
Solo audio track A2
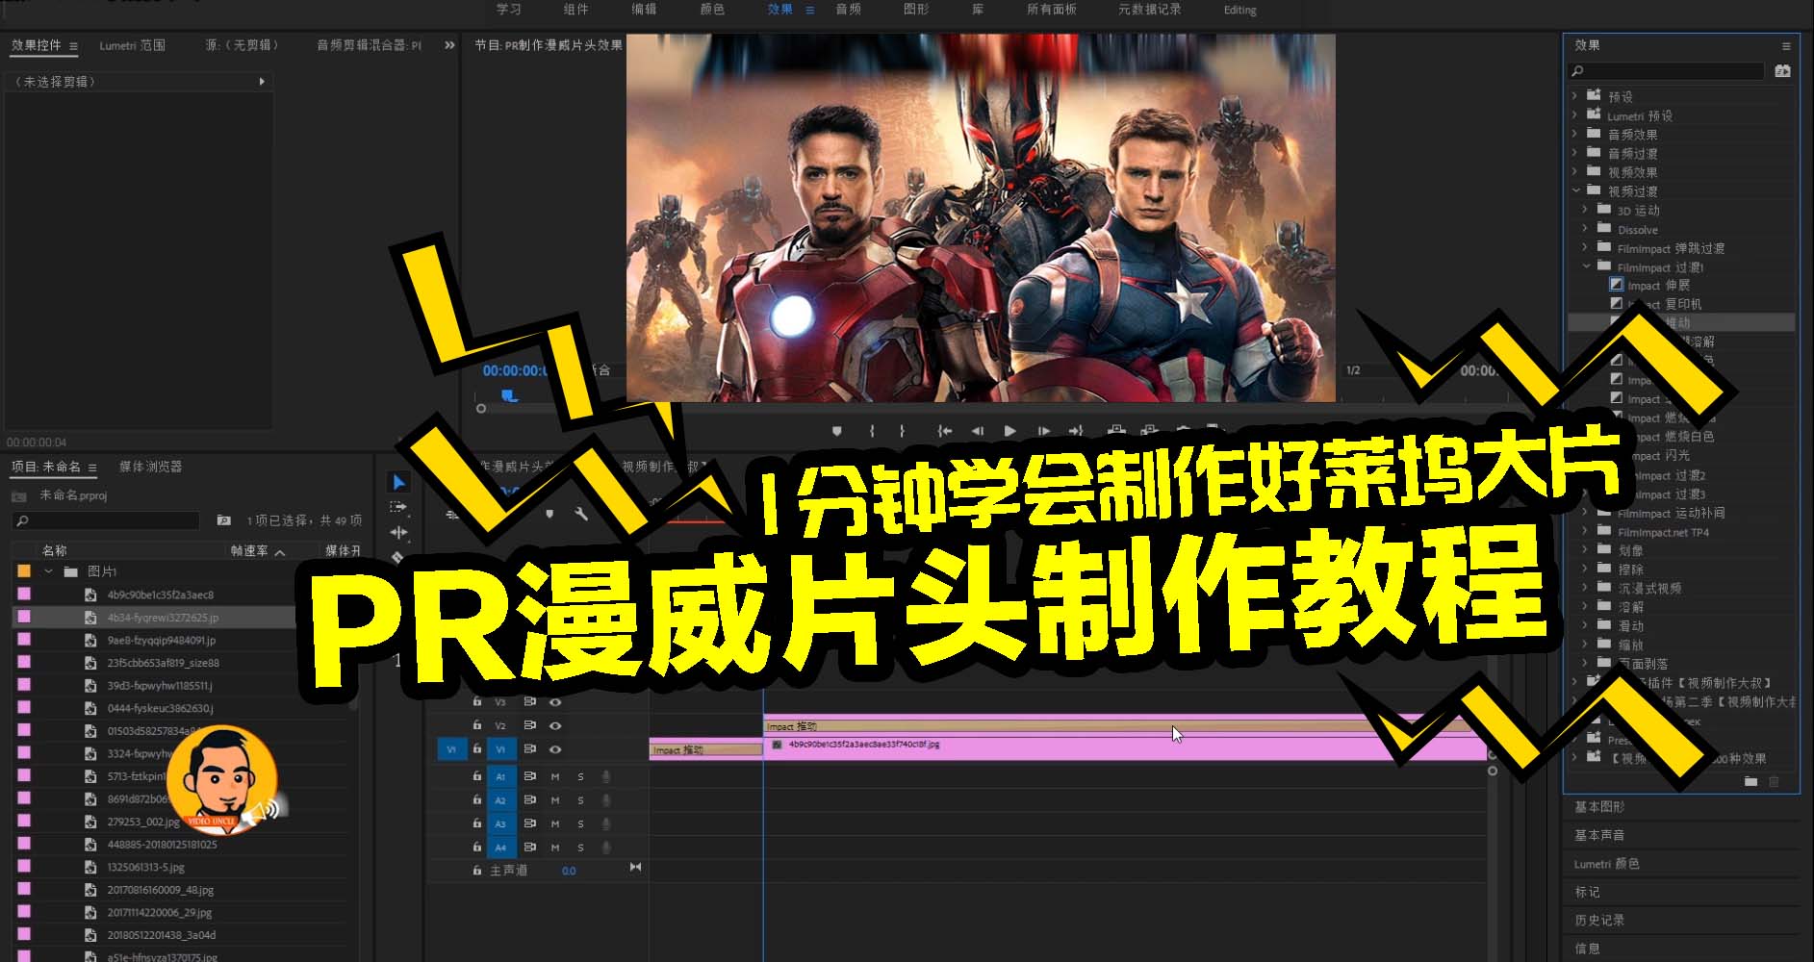[x=580, y=800]
